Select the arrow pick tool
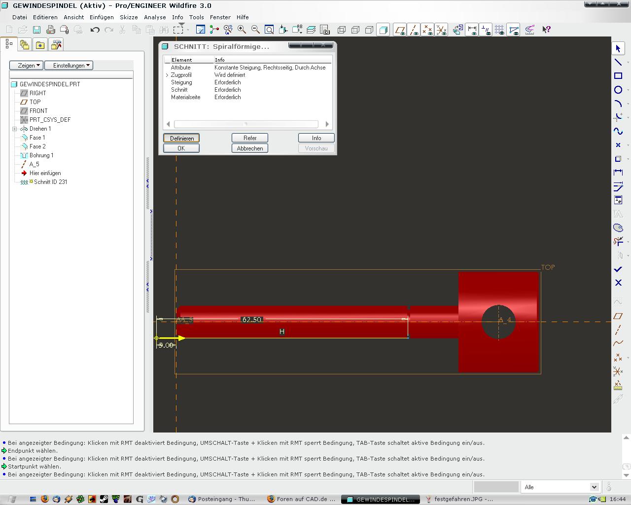This screenshot has width=631, height=505. pyautogui.click(x=618, y=48)
